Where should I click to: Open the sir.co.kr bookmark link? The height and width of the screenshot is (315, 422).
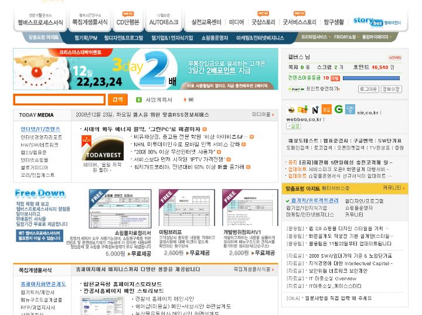point(368,112)
